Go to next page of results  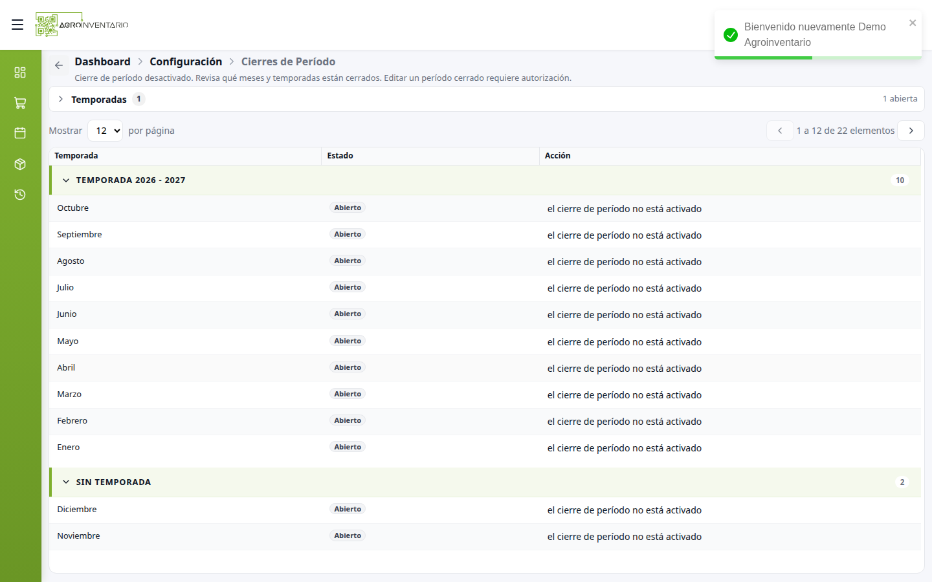(x=911, y=131)
